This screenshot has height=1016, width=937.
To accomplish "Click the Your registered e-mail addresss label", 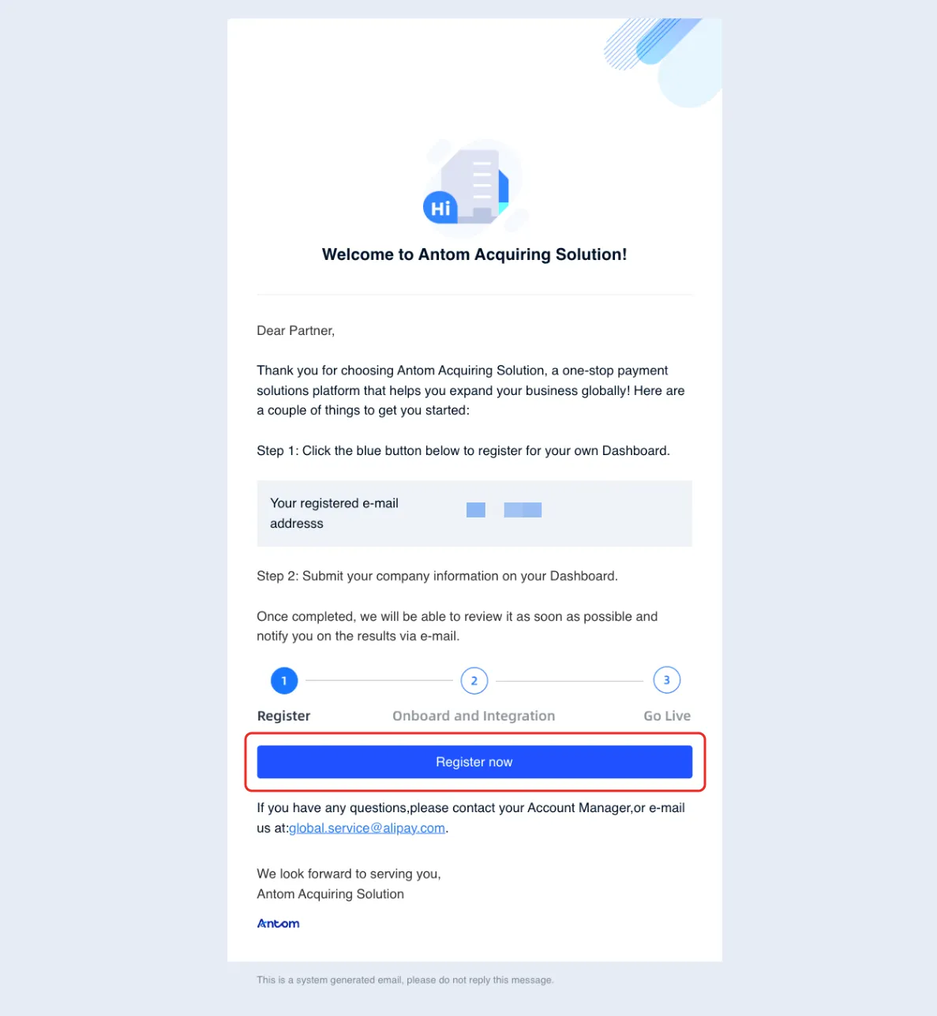I will coord(334,514).
